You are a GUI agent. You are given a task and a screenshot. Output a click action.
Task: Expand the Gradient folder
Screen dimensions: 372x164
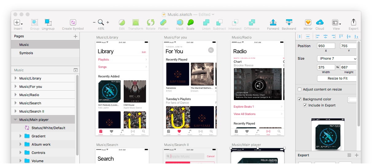pos(21,136)
